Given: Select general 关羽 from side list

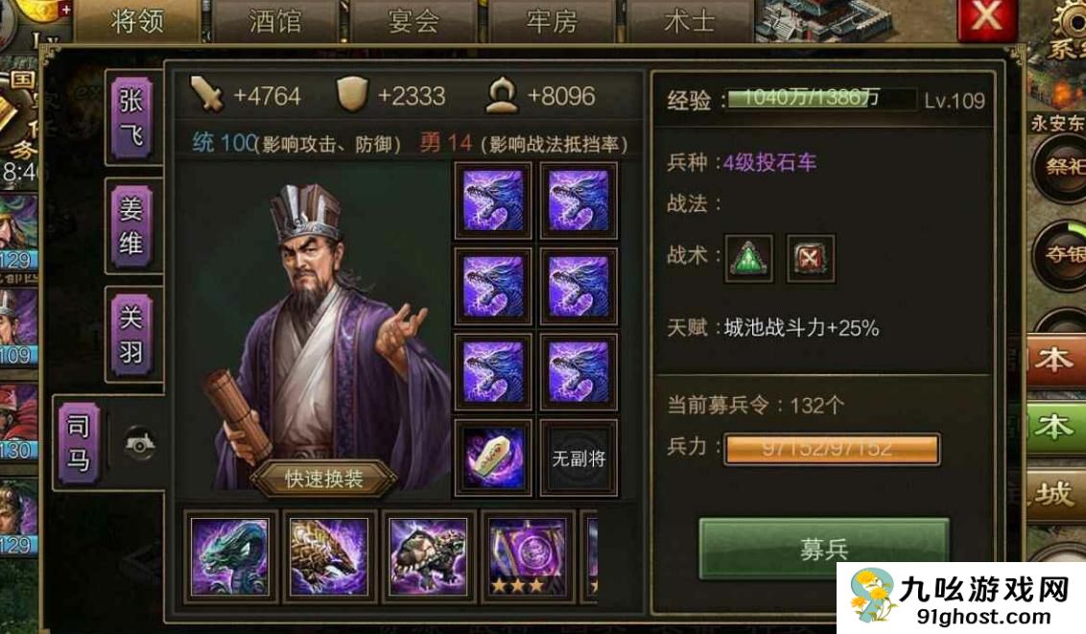Looking at the screenshot, I should tap(130, 335).
